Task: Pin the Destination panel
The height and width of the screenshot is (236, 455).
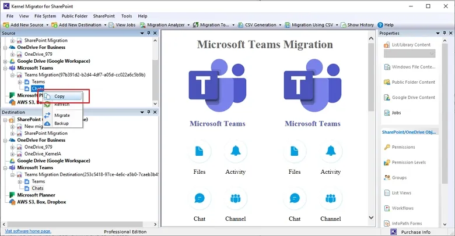Action: pos(149,112)
